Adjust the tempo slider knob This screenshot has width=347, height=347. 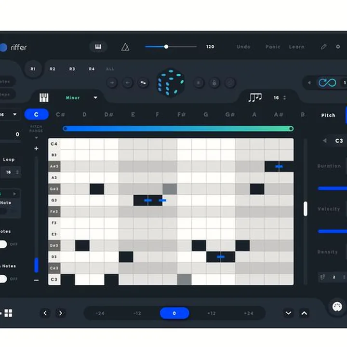[166, 47]
